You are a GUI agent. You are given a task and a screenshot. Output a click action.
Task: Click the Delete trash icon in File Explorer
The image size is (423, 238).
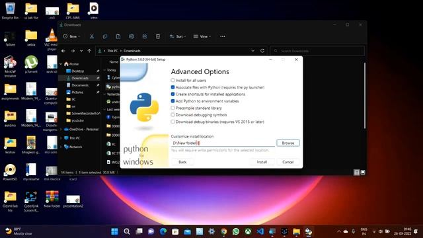coord(158,36)
